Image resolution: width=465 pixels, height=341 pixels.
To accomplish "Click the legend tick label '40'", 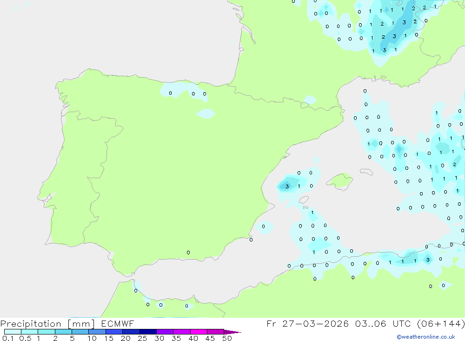I will click(193, 338).
